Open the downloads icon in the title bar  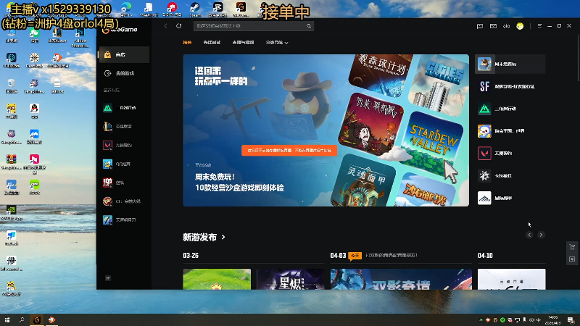point(506,26)
